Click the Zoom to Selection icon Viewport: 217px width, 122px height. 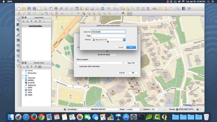pos(82,8)
